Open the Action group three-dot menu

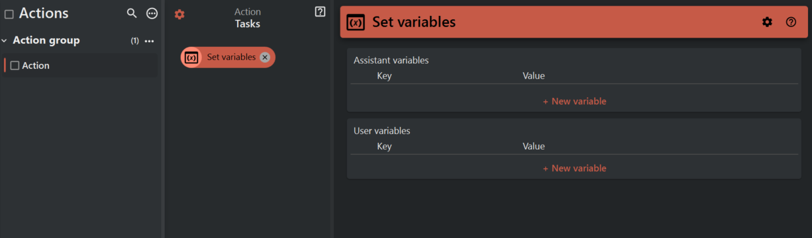(x=149, y=41)
